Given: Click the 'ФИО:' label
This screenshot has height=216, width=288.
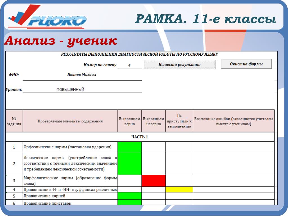Looking at the screenshot, I should (14, 75).
